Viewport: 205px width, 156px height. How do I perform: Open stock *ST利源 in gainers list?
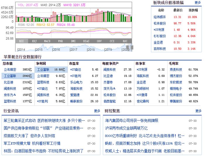coord(159,30)
